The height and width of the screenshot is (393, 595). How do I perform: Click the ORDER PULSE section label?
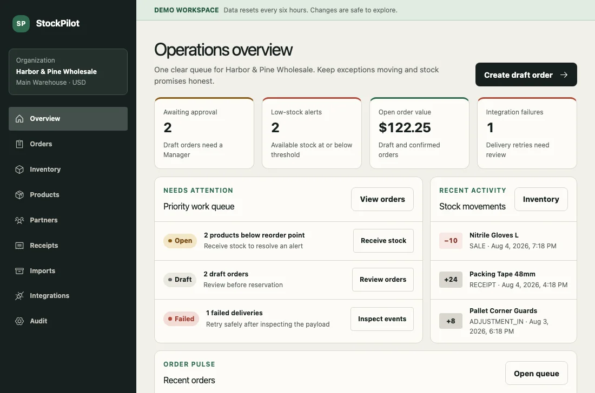click(x=189, y=364)
